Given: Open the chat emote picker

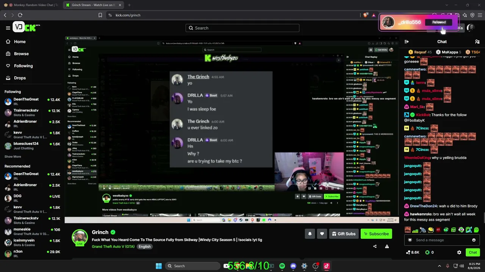Looking at the screenshot, I should (474, 240).
